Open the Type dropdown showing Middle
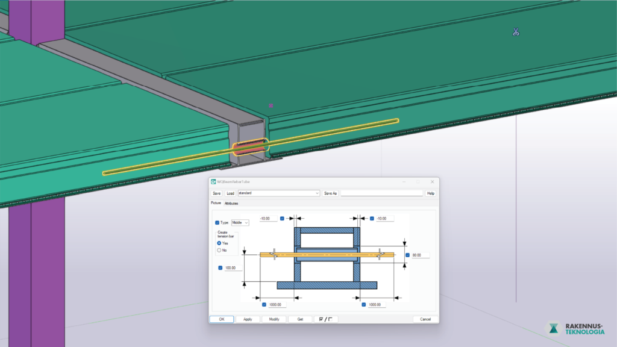The width and height of the screenshot is (617, 347). [240, 222]
